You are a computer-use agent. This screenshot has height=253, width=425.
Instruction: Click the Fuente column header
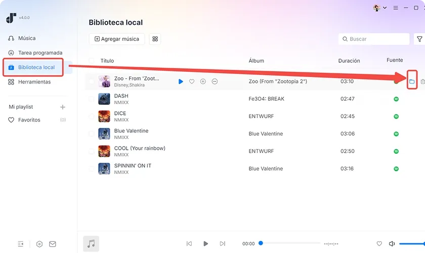[x=395, y=60]
